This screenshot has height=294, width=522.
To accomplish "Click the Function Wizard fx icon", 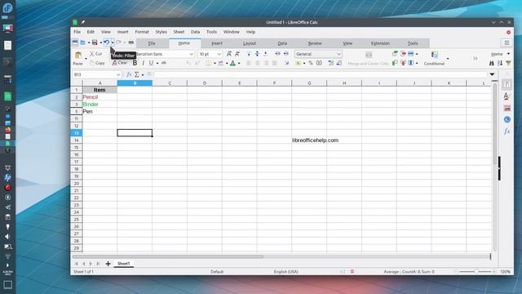I will point(129,74).
